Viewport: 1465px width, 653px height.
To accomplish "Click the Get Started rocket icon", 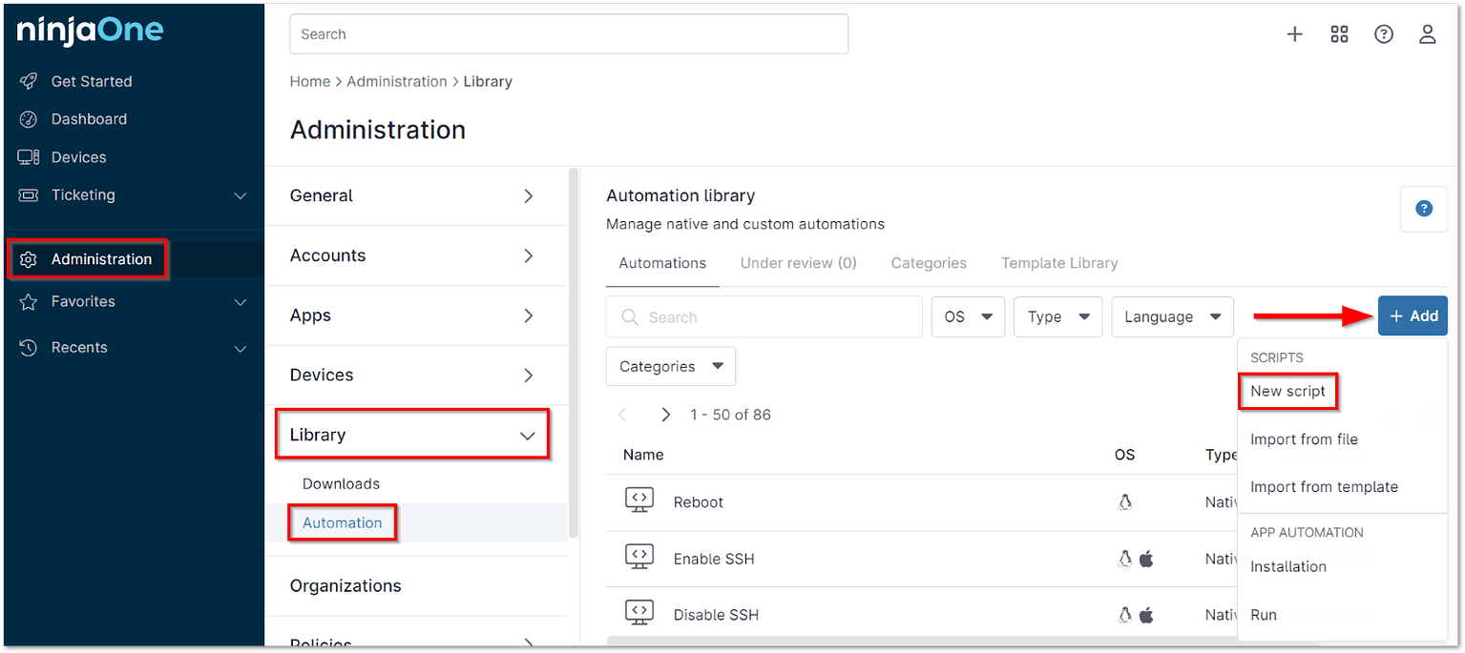I will [29, 81].
